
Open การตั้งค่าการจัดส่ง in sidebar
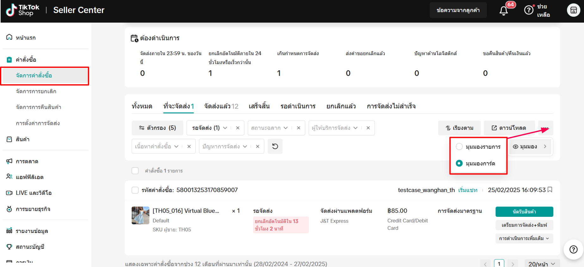(x=38, y=123)
